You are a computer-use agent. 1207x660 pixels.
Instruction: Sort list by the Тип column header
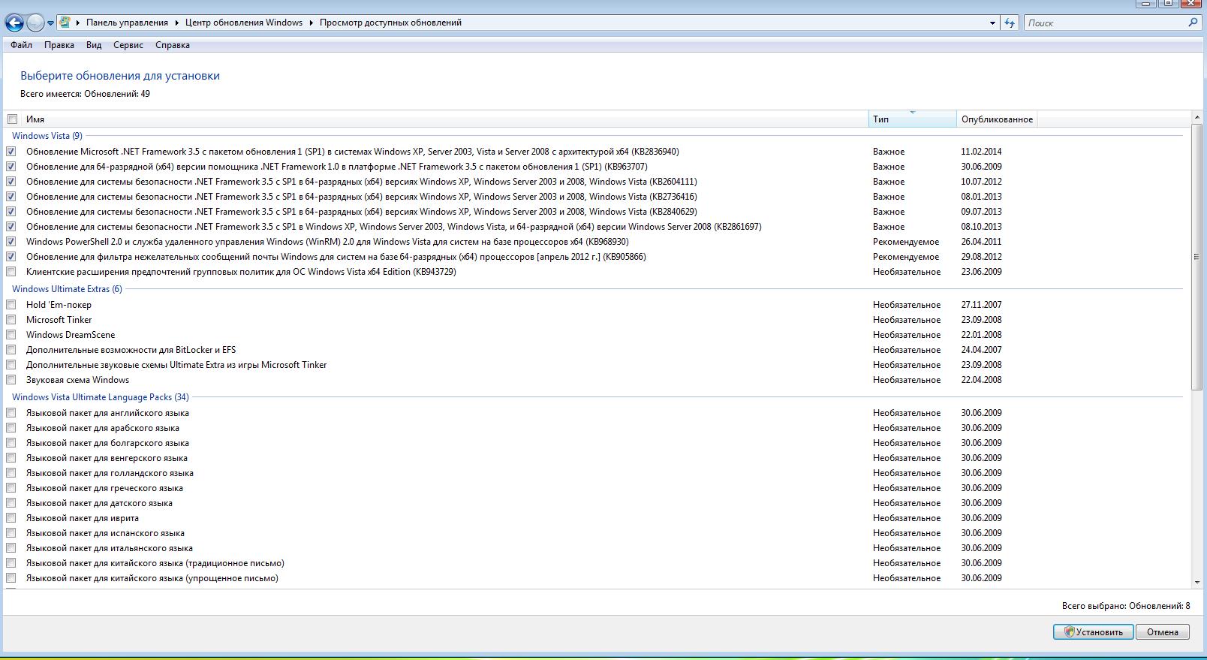(912, 119)
